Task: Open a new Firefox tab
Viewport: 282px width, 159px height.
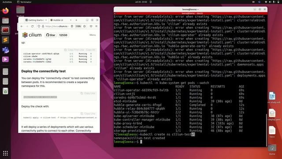Action: (x=76, y=20)
